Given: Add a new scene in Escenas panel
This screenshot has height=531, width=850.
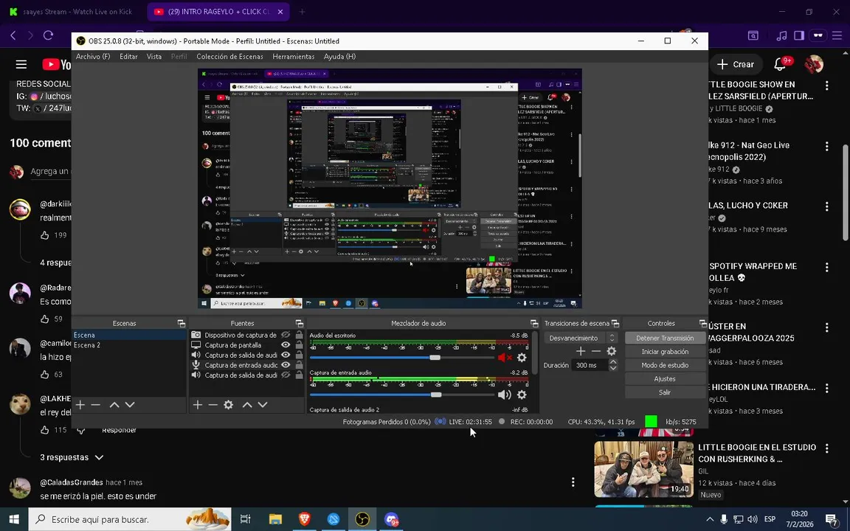Looking at the screenshot, I should (x=80, y=405).
